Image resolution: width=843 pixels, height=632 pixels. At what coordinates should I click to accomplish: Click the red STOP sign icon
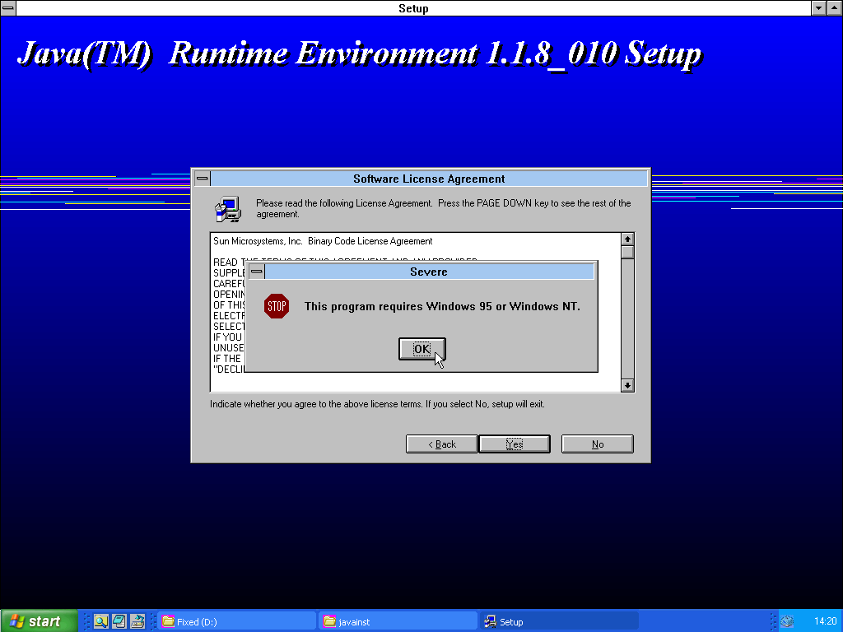277,307
